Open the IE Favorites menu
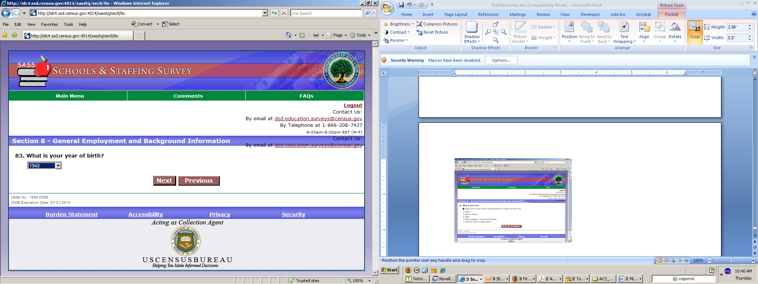The width and height of the screenshot is (758, 284). pos(49,24)
